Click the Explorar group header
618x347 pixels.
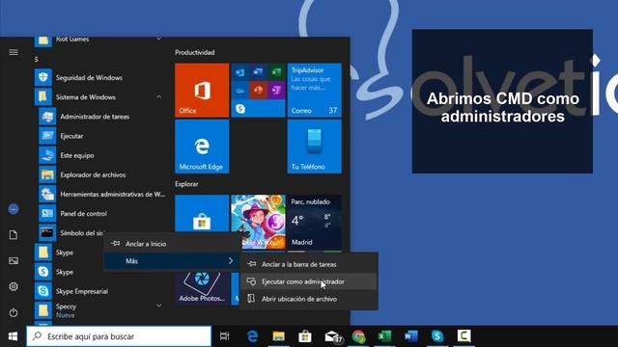tap(186, 184)
